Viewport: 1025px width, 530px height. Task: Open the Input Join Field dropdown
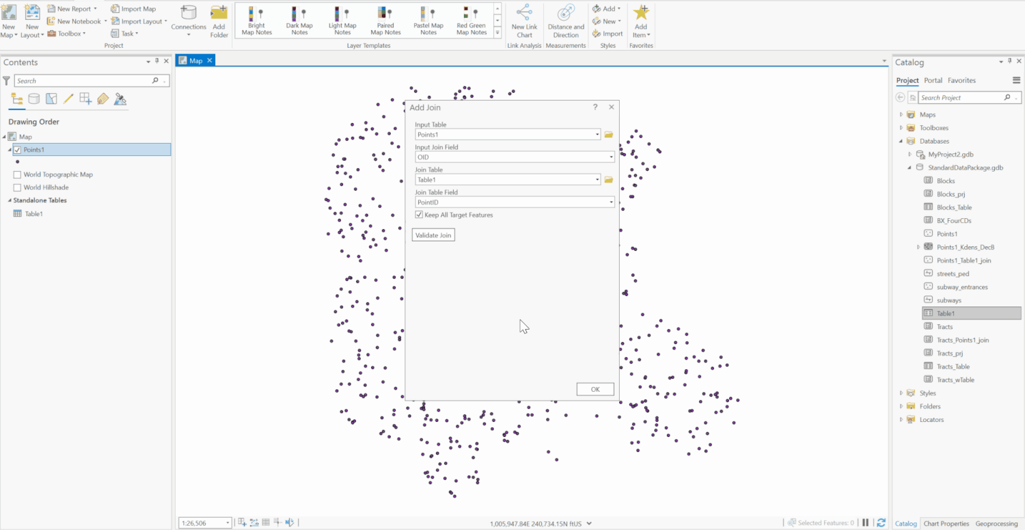tap(610, 157)
